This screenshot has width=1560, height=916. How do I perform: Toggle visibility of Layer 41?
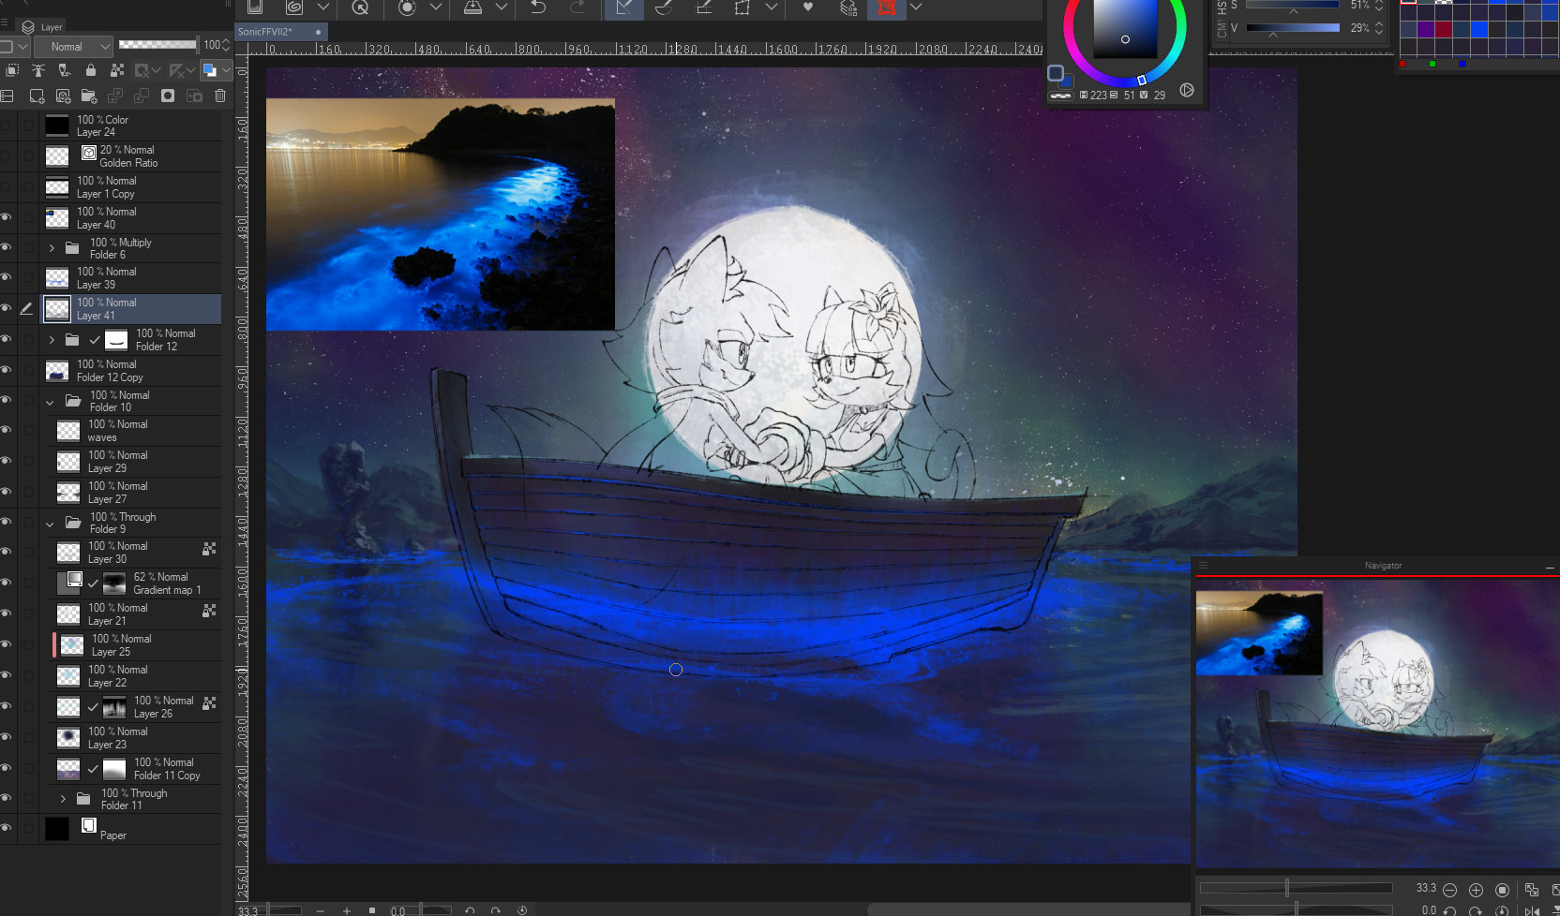coord(7,308)
